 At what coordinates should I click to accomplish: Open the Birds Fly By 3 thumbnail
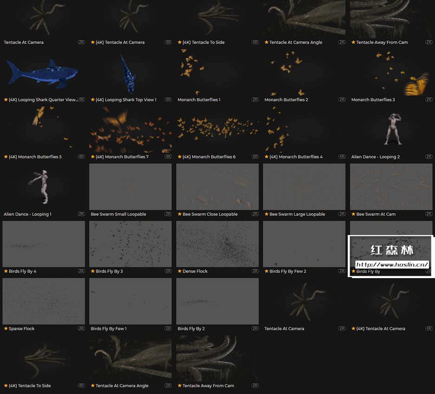(x=130, y=244)
